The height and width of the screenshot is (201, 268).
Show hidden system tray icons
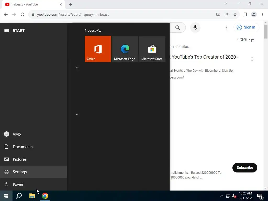point(221,196)
